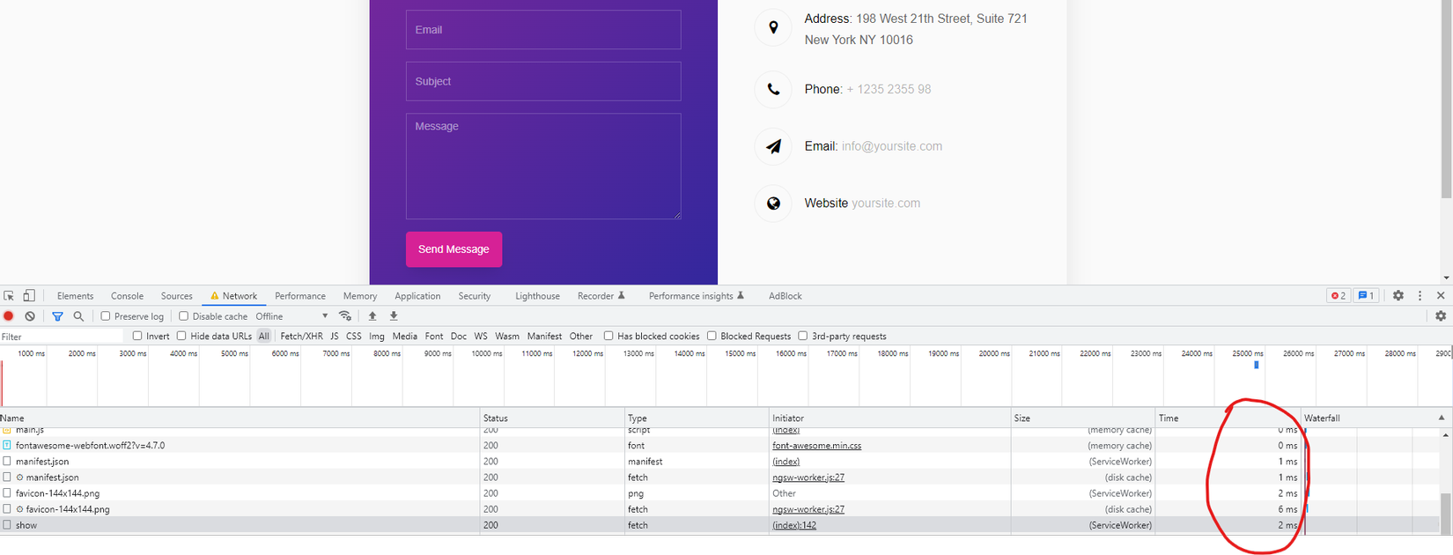The width and height of the screenshot is (1453, 555).
Task: Click the phone handset icon
Action: (x=773, y=89)
